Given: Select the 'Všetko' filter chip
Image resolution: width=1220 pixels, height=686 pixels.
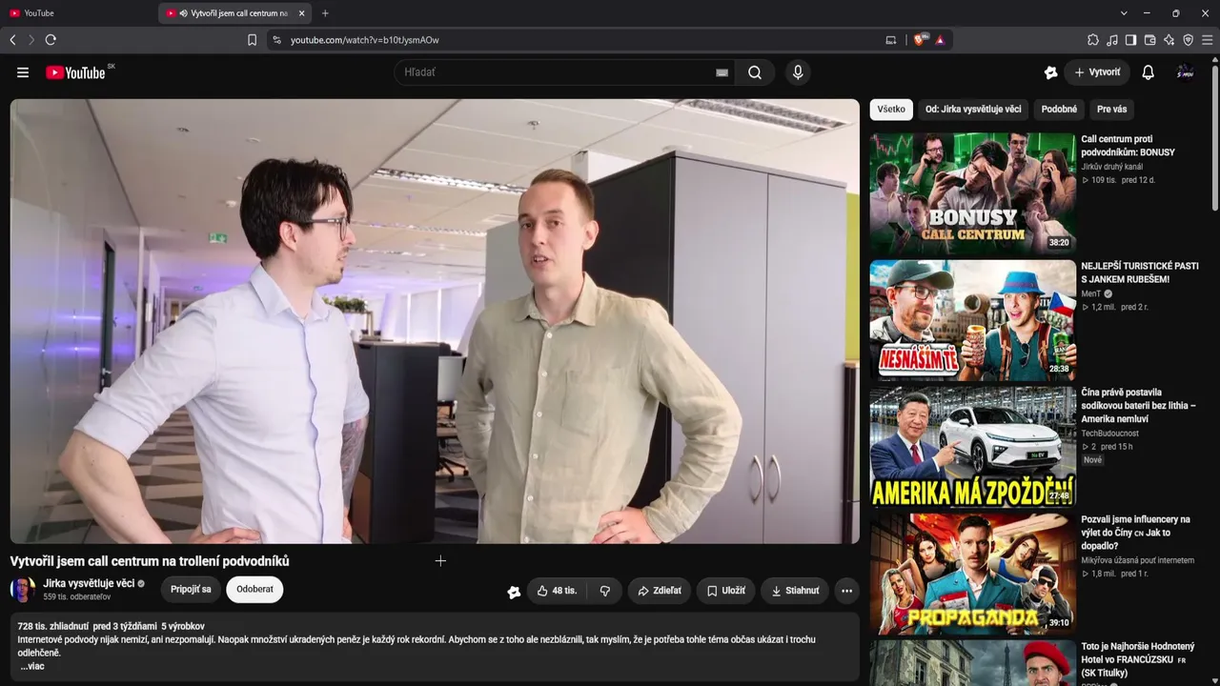Looking at the screenshot, I should pyautogui.click(x=891, y=110).
